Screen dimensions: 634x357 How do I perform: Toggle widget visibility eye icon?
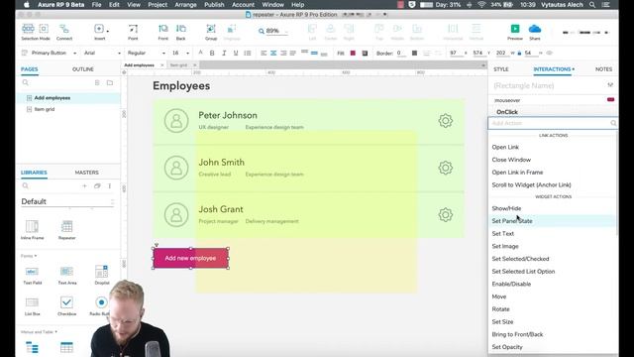(549, 53)
